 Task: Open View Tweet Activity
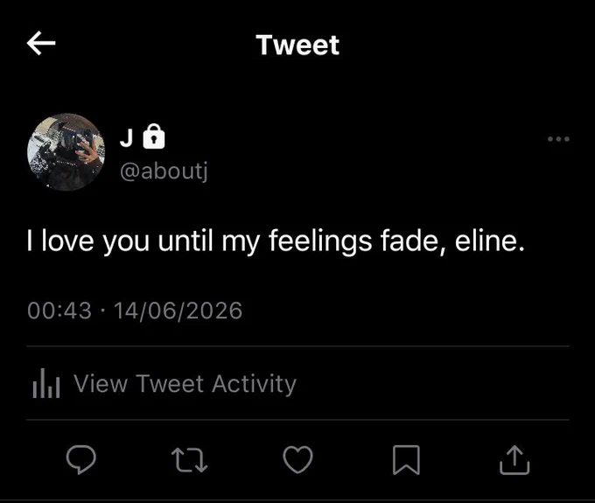click(x=185, y=383)
